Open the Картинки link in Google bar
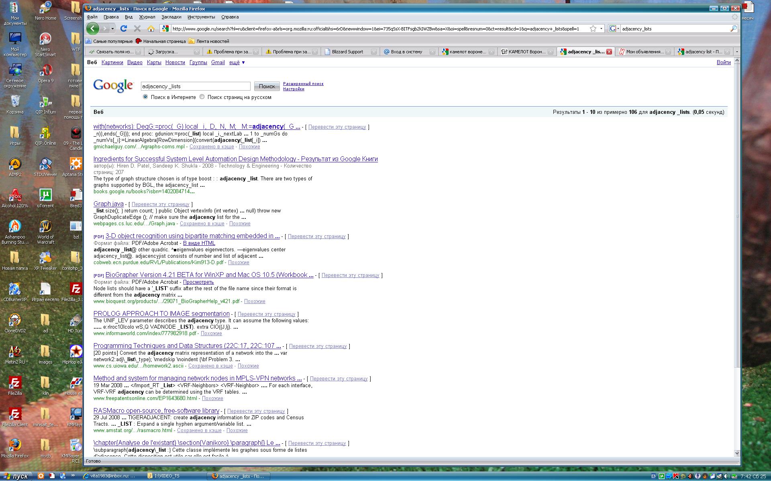Screen dimensions: 771x481 click(x=112, y=63)
